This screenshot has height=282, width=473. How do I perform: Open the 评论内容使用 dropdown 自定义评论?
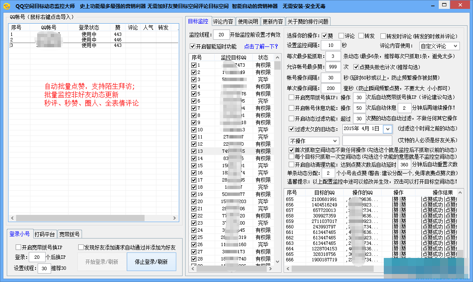(439, 46)
